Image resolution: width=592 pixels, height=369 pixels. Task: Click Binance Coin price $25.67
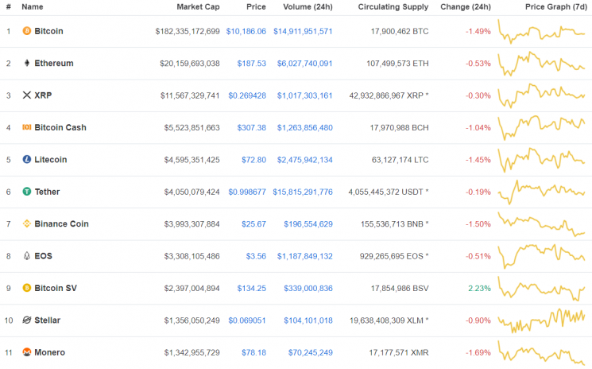[x=253, y=224]
